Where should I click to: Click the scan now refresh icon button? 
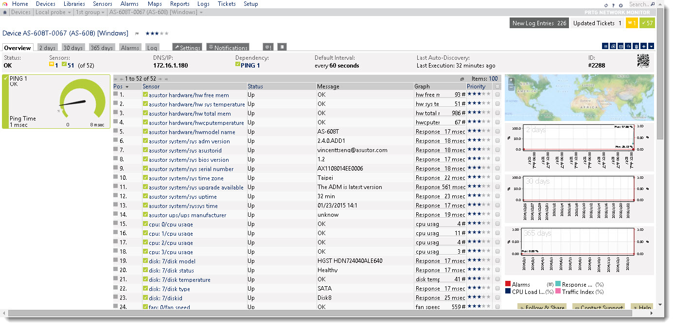click(x=628, y=46)
